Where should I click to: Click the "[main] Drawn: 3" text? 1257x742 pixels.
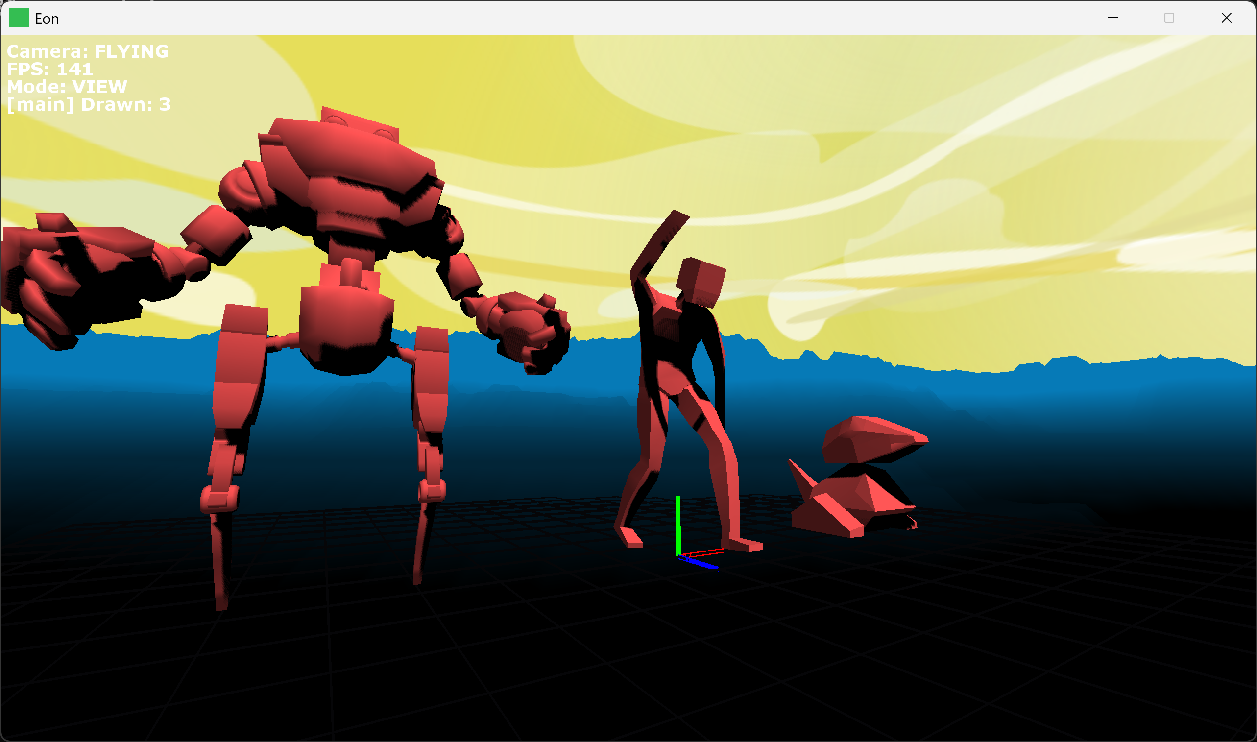point(89,104)
